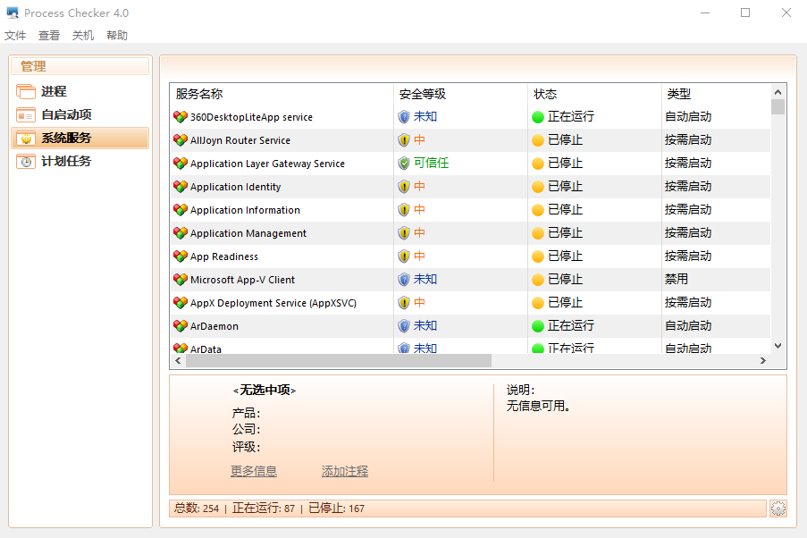The height and width of the screenshot is (538, 807).
Task: Open the 查看 menu
Action: [x=48, y=35]
